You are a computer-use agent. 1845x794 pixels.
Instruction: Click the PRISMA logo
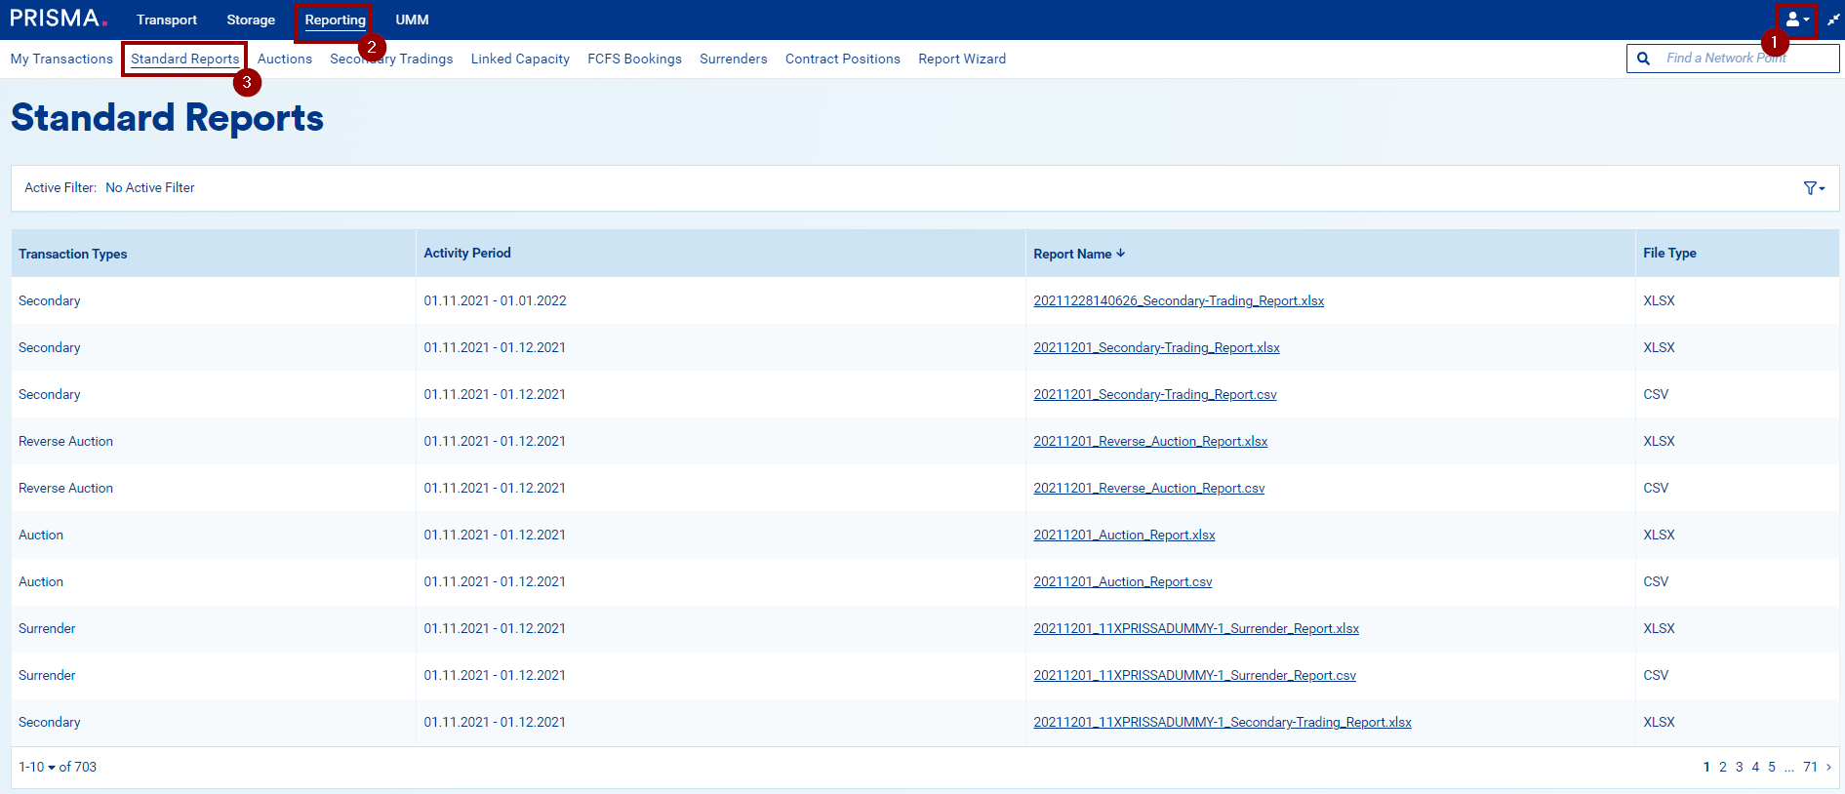point(58,19)
